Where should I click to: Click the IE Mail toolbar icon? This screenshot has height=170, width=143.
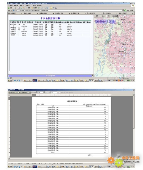tap(42, 8)
